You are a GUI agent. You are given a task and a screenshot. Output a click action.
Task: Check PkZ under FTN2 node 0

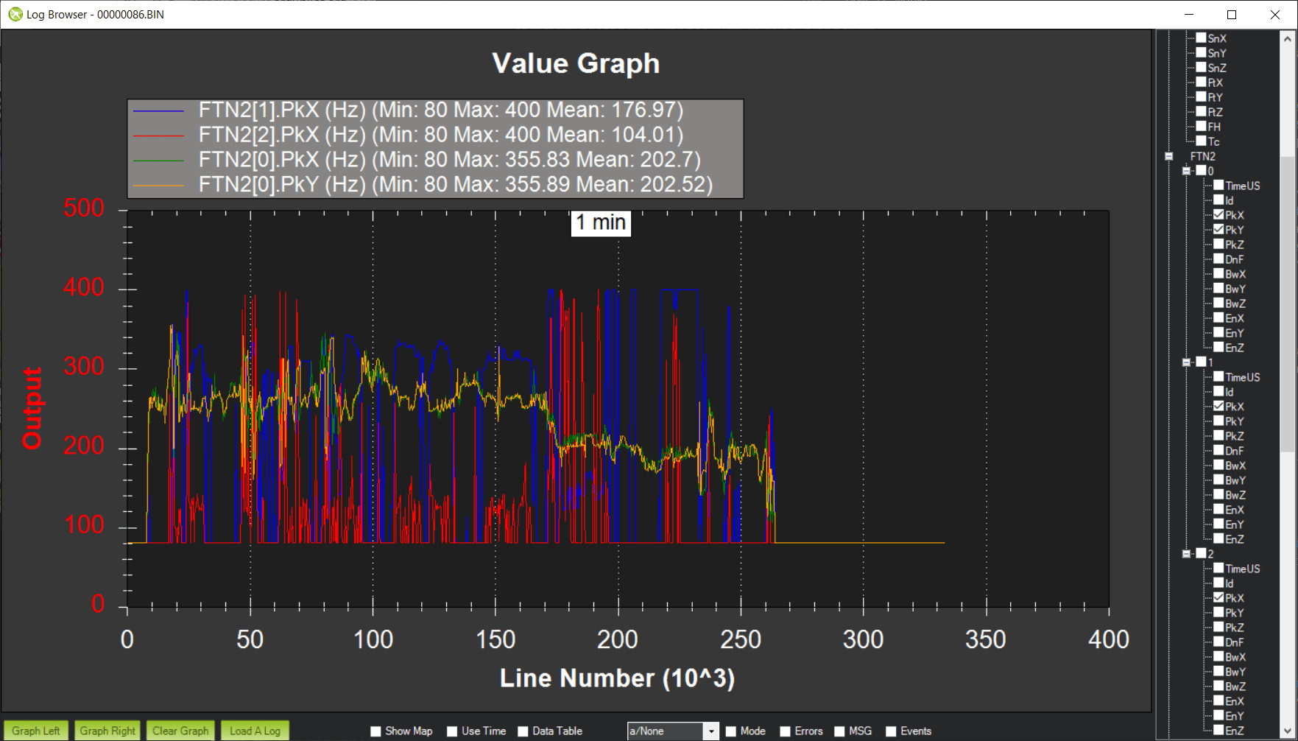tap(1219, 244)
